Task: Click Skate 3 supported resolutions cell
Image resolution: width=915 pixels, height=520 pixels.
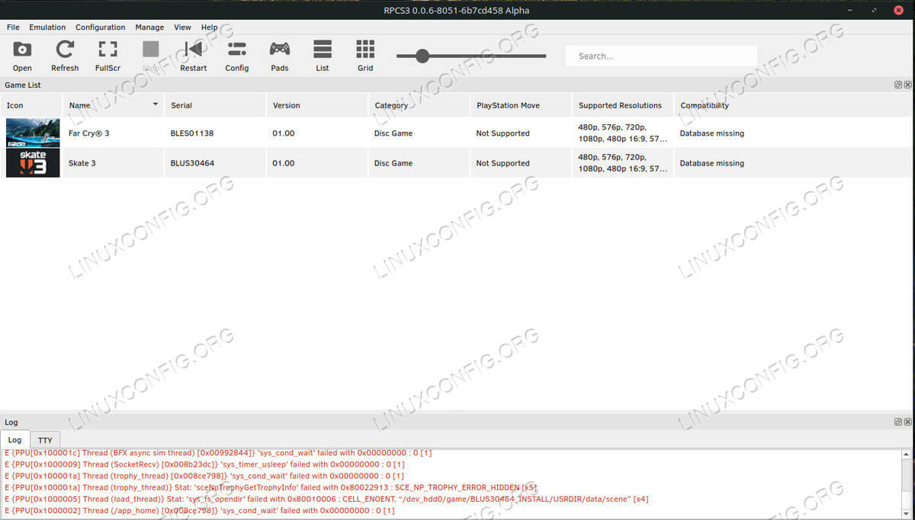Action: click(x=623, y=163)
